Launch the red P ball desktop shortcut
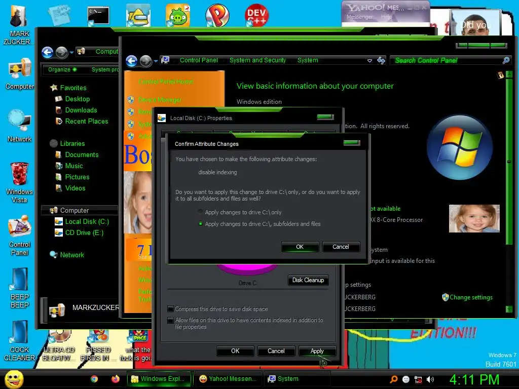This screenshot has width=519, height=389. click(217, 15)
